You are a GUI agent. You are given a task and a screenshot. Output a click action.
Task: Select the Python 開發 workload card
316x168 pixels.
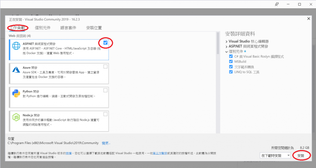[59, 97]
